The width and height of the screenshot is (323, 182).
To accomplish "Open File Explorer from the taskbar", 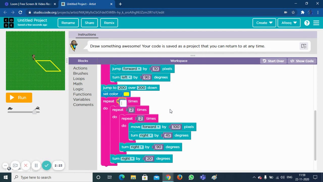I will 133,177.
